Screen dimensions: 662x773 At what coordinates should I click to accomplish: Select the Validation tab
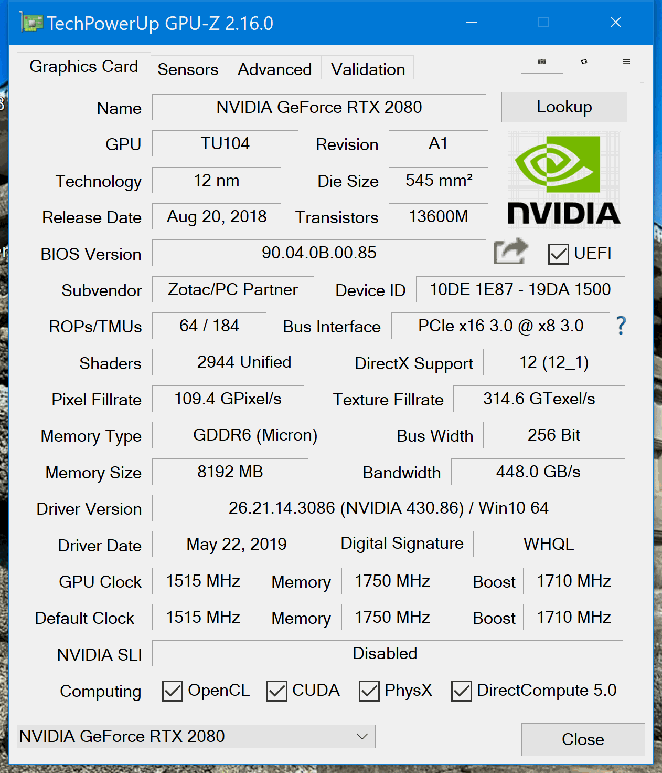click(x=368, y=69)
